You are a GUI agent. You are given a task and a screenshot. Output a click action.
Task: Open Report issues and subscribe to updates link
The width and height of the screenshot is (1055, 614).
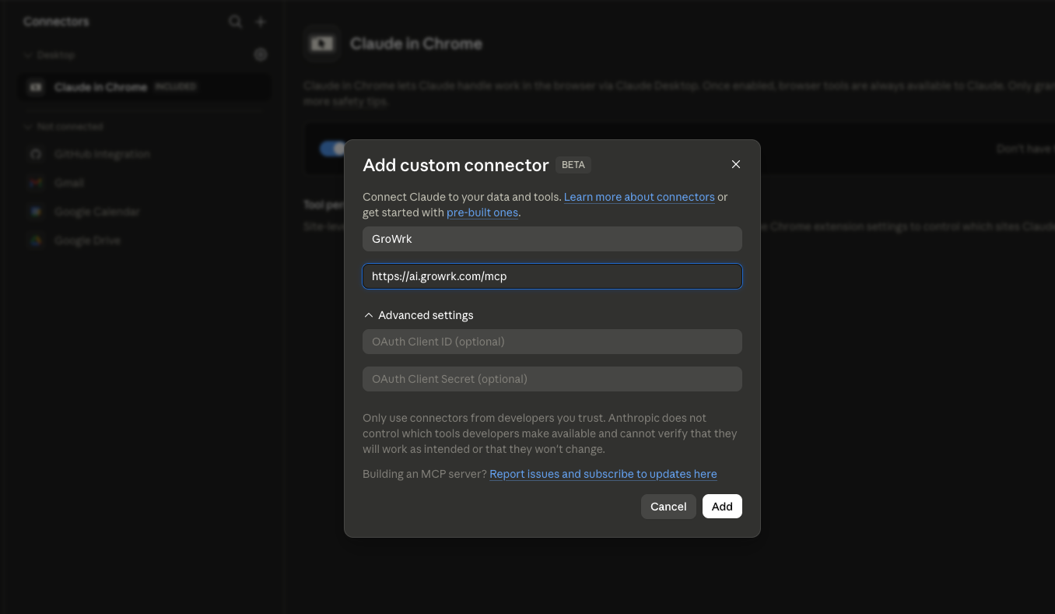603,474
